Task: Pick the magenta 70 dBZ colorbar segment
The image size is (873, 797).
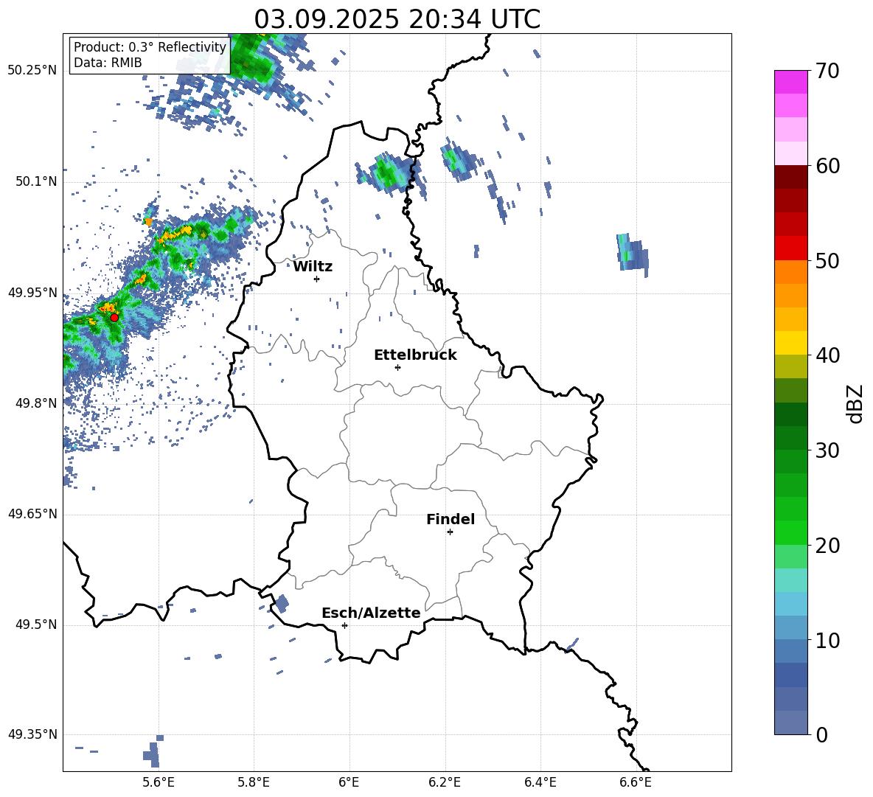Action: pyautogui.click(x=790, y=83)
